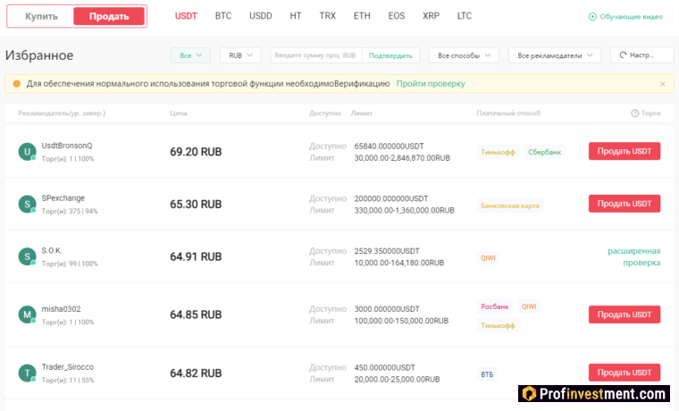Click the question icon next to Торги
The height and width of the screenshot is (411, 679).
tap(634, 113)
